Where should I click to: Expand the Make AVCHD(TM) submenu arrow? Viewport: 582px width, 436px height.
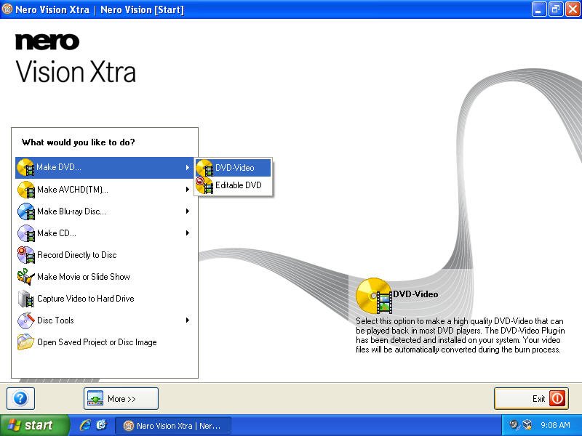click(188, 190)
